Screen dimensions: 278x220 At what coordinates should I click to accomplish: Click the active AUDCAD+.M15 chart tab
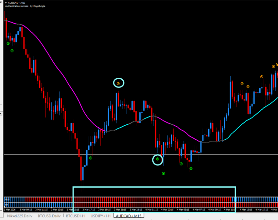pos(129,216)
